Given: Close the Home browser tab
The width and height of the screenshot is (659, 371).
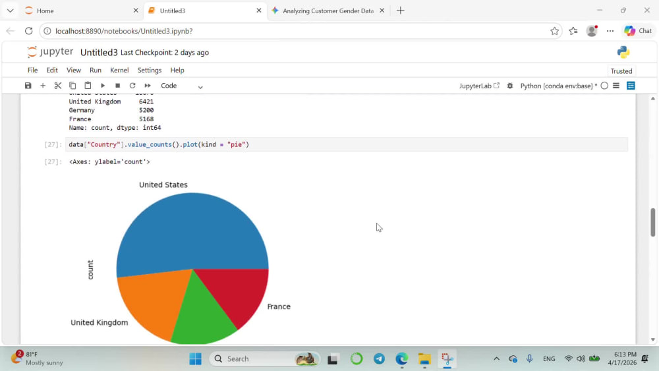Looking at the screenshot, I should (x=136, y=11).
